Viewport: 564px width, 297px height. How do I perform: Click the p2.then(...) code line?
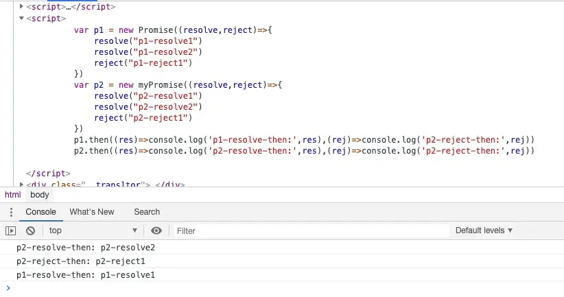click(x=305, y=151)
